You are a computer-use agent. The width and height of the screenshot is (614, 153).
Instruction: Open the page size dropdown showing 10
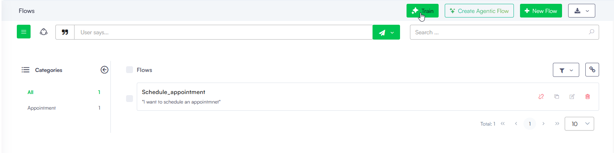pos(579,124)
